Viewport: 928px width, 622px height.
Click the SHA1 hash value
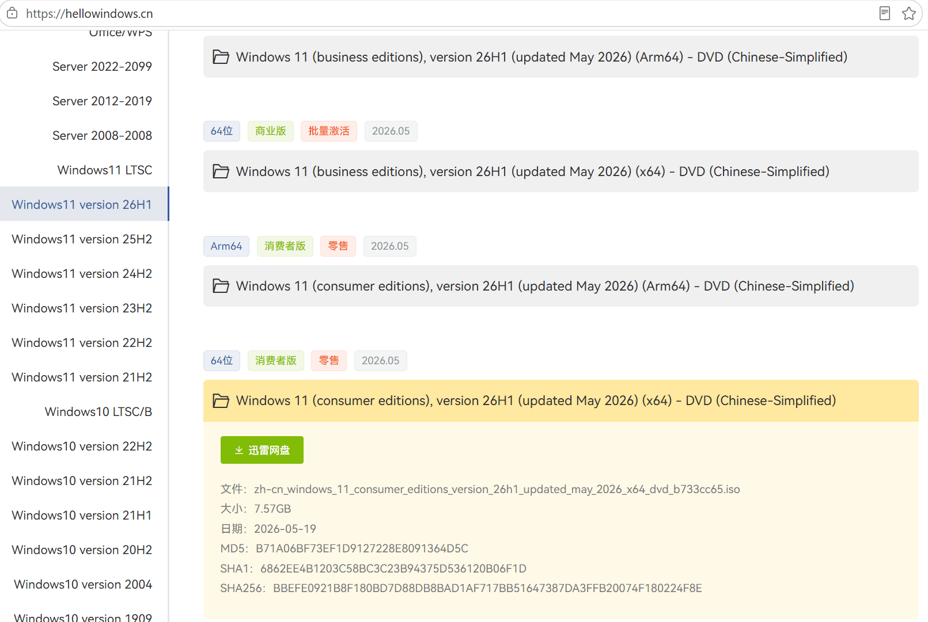[x=393, y=568]
